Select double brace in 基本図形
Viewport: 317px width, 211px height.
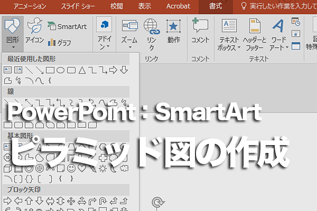tap(29, 179)
